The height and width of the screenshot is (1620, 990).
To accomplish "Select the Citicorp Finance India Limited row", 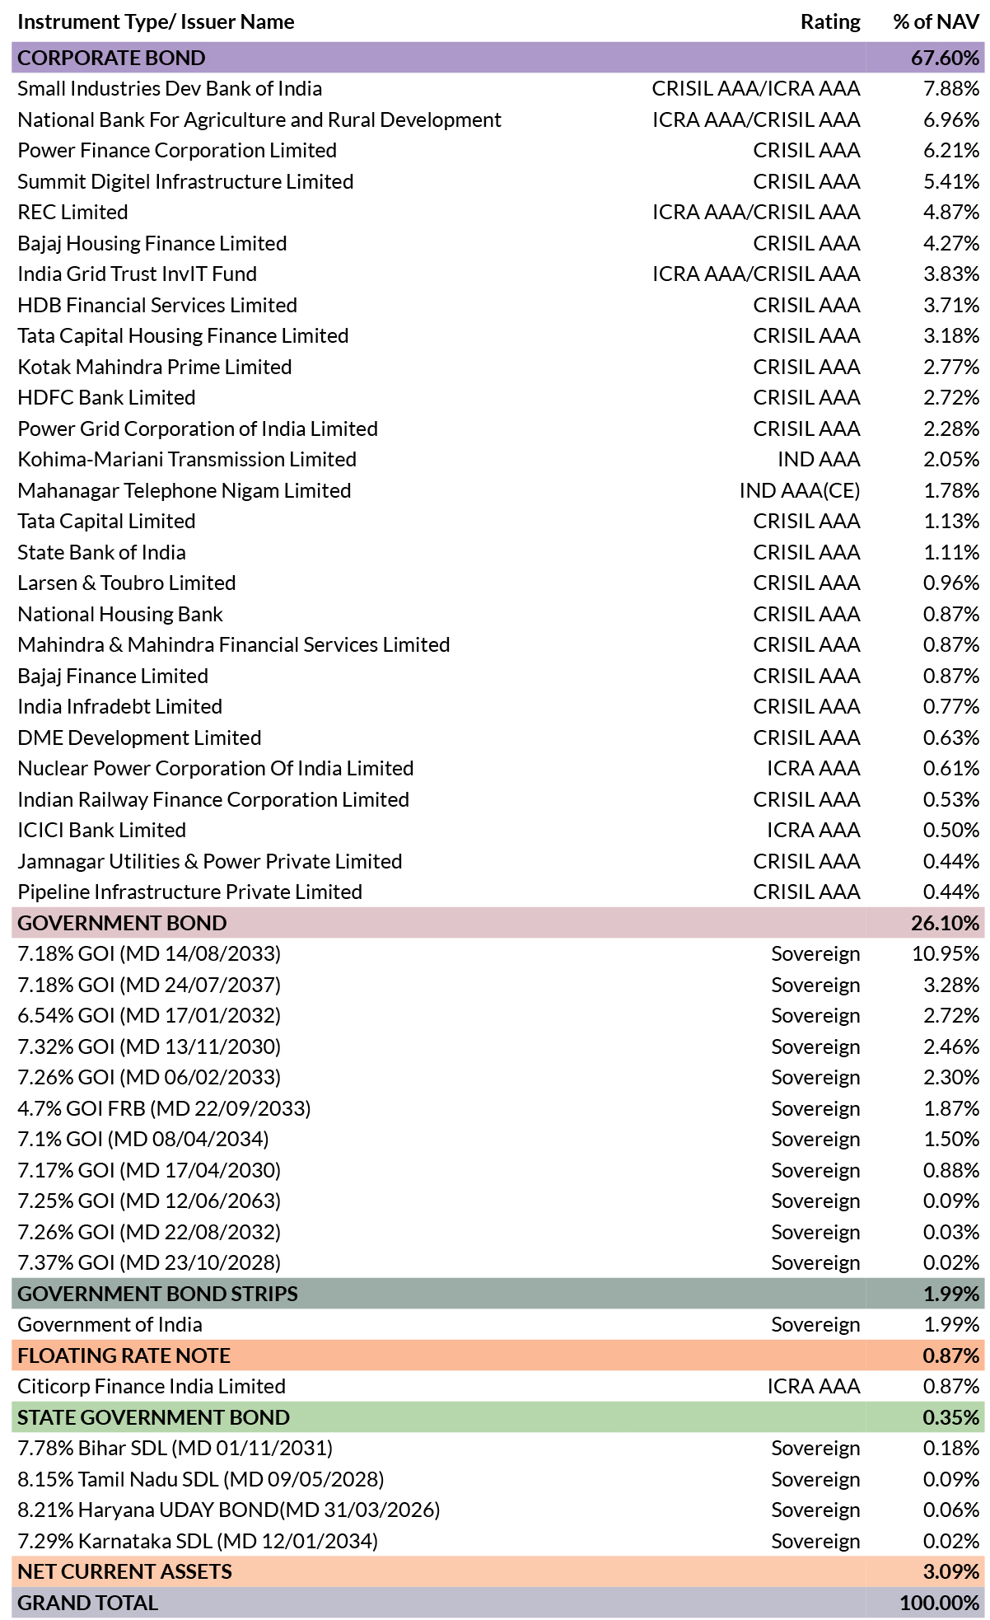I will click(498, 1387).
